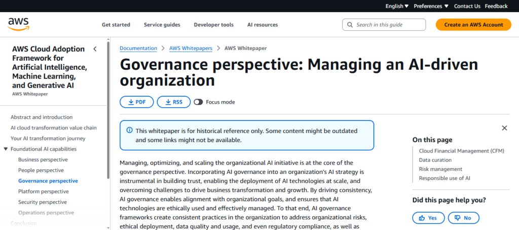Jump to Responsible use of AI section
This screenshot has width=519, height=230.
coord(444,178)
